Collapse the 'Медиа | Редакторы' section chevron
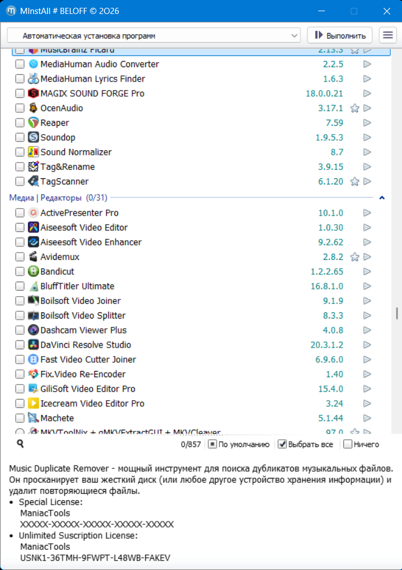Screen dimensions: 402x570 382,198
